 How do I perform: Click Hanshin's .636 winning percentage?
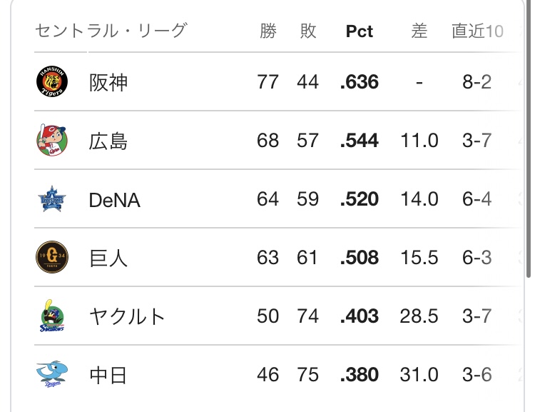tap(360, 83)
